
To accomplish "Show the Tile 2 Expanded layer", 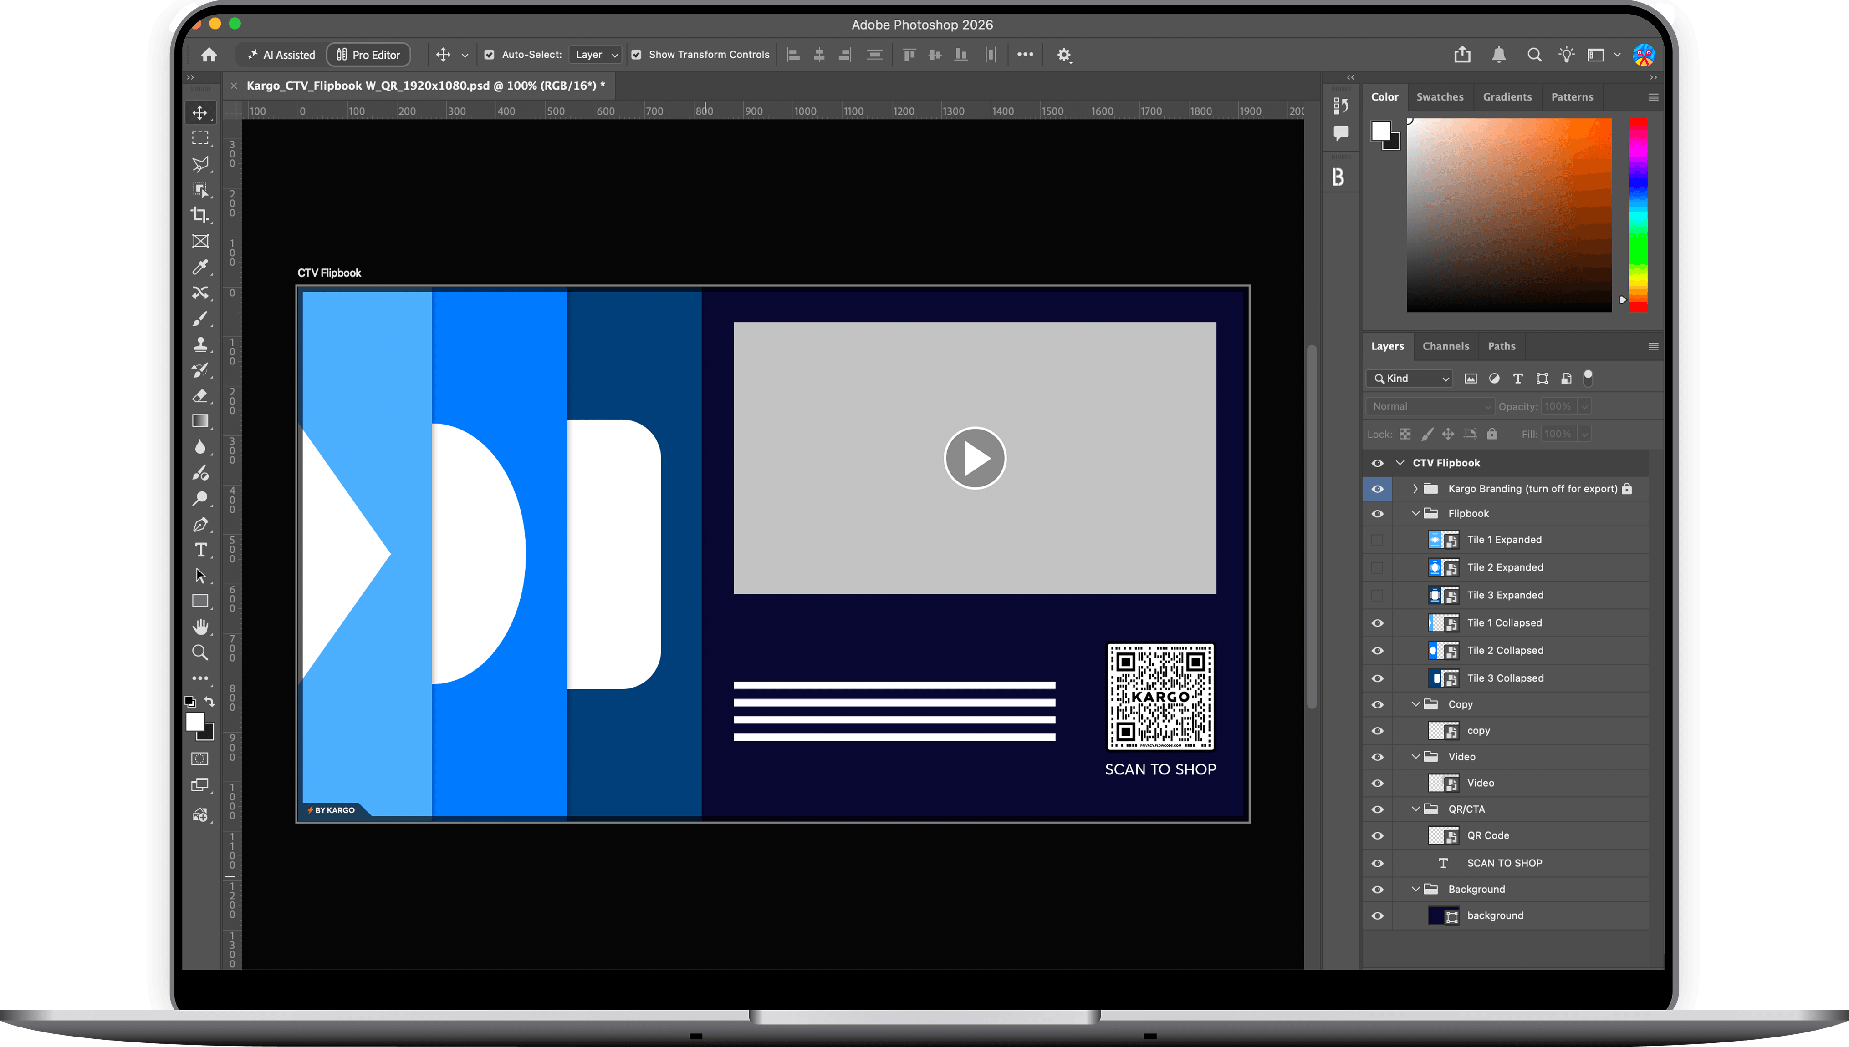I will [1377, 567].
